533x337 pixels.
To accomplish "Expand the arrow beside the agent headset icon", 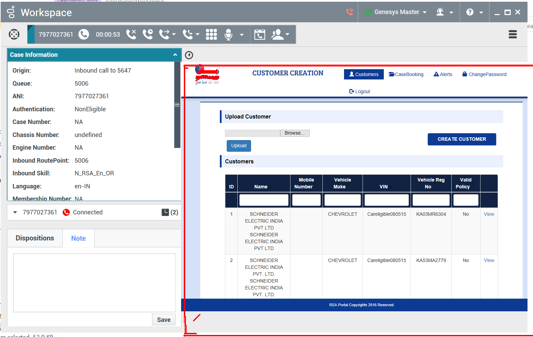I will click(451, 12).
